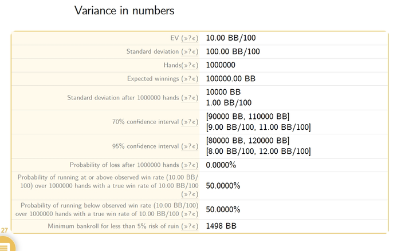
Task: Click the Variance in numbers heading
Action: tap(124, 11)
